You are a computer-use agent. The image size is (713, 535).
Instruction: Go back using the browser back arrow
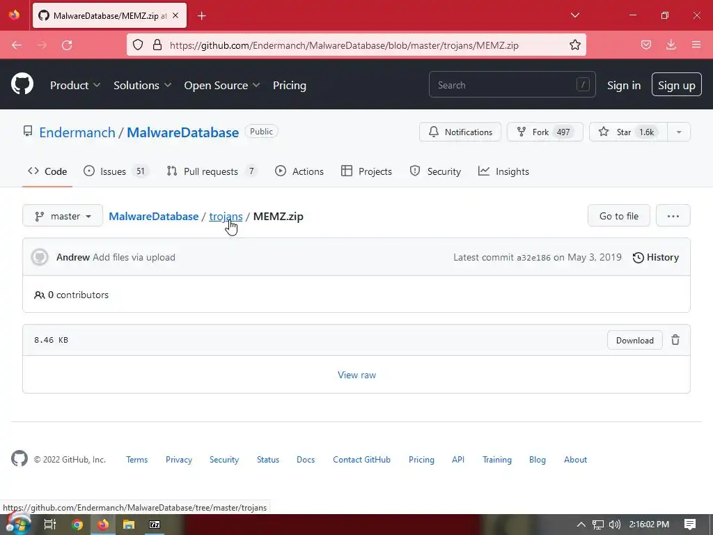(x=17, y=45)
